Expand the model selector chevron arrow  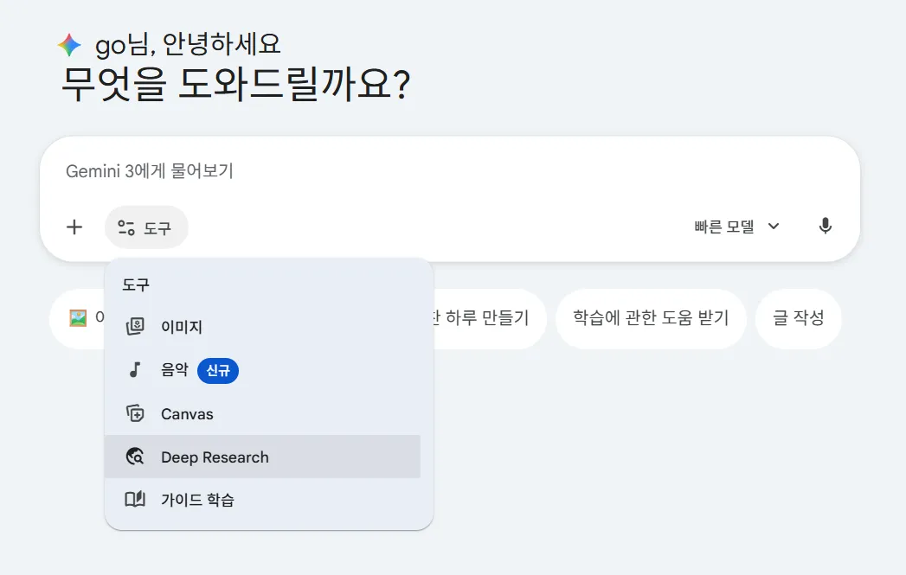pos(774,227)
